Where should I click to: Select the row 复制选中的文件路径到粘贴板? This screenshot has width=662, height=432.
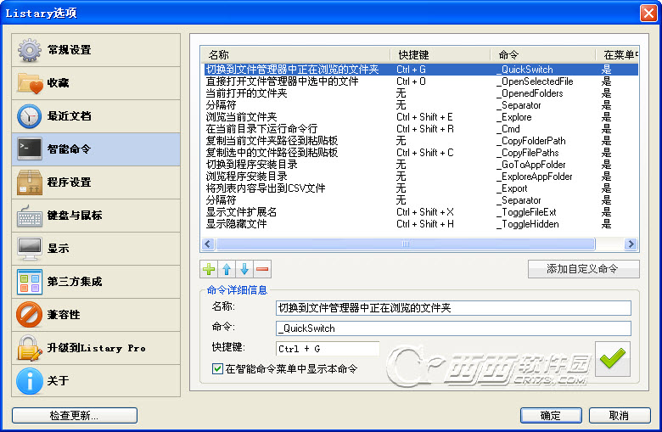[x=421, y=153]
